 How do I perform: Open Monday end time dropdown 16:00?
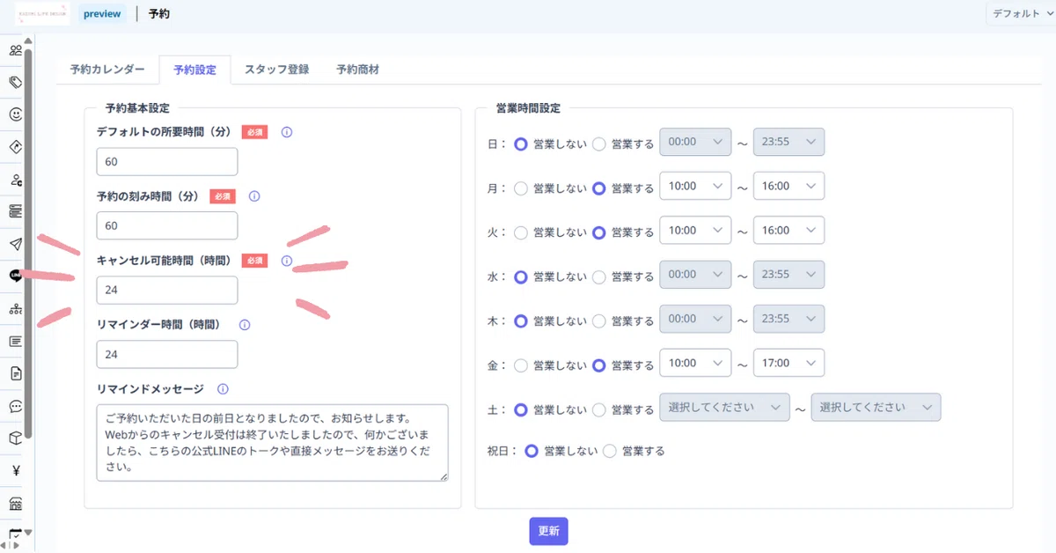pyautogui.click(x=788, y=186)
